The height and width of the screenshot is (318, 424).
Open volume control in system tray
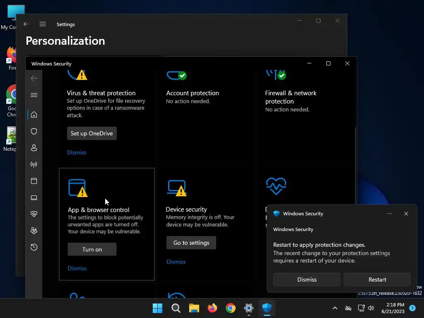[371, 308]
